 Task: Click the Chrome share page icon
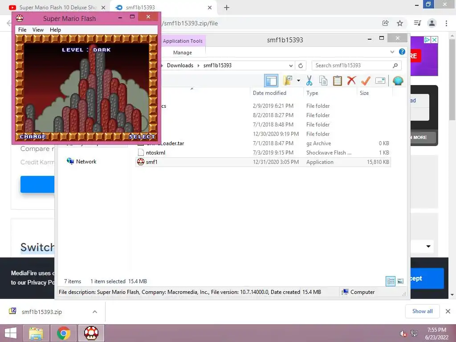point(386,23)
